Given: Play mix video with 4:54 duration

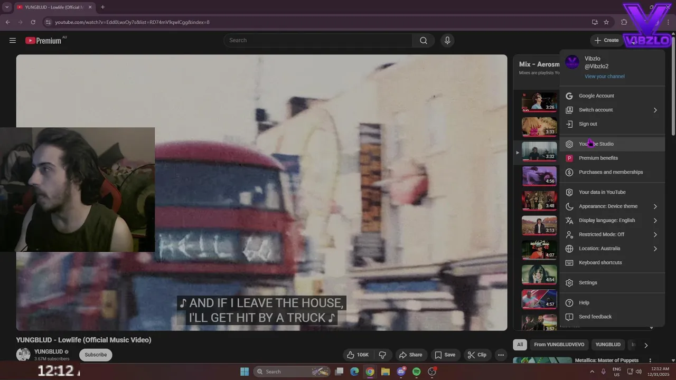Looking at the screenshot, I should pos(539,274).
